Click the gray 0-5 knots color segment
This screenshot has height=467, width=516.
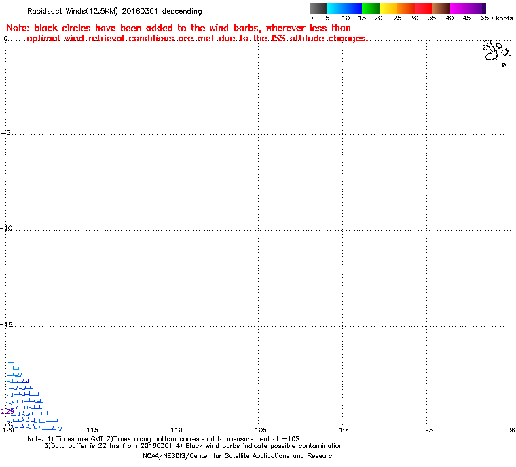(x=318, y=8)
